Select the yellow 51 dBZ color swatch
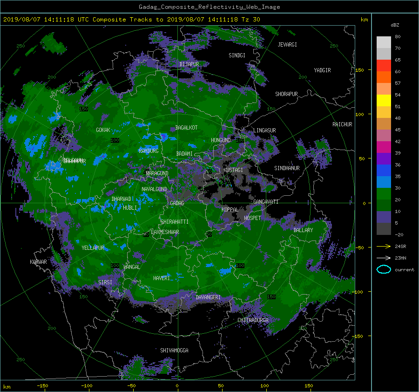 384,101
